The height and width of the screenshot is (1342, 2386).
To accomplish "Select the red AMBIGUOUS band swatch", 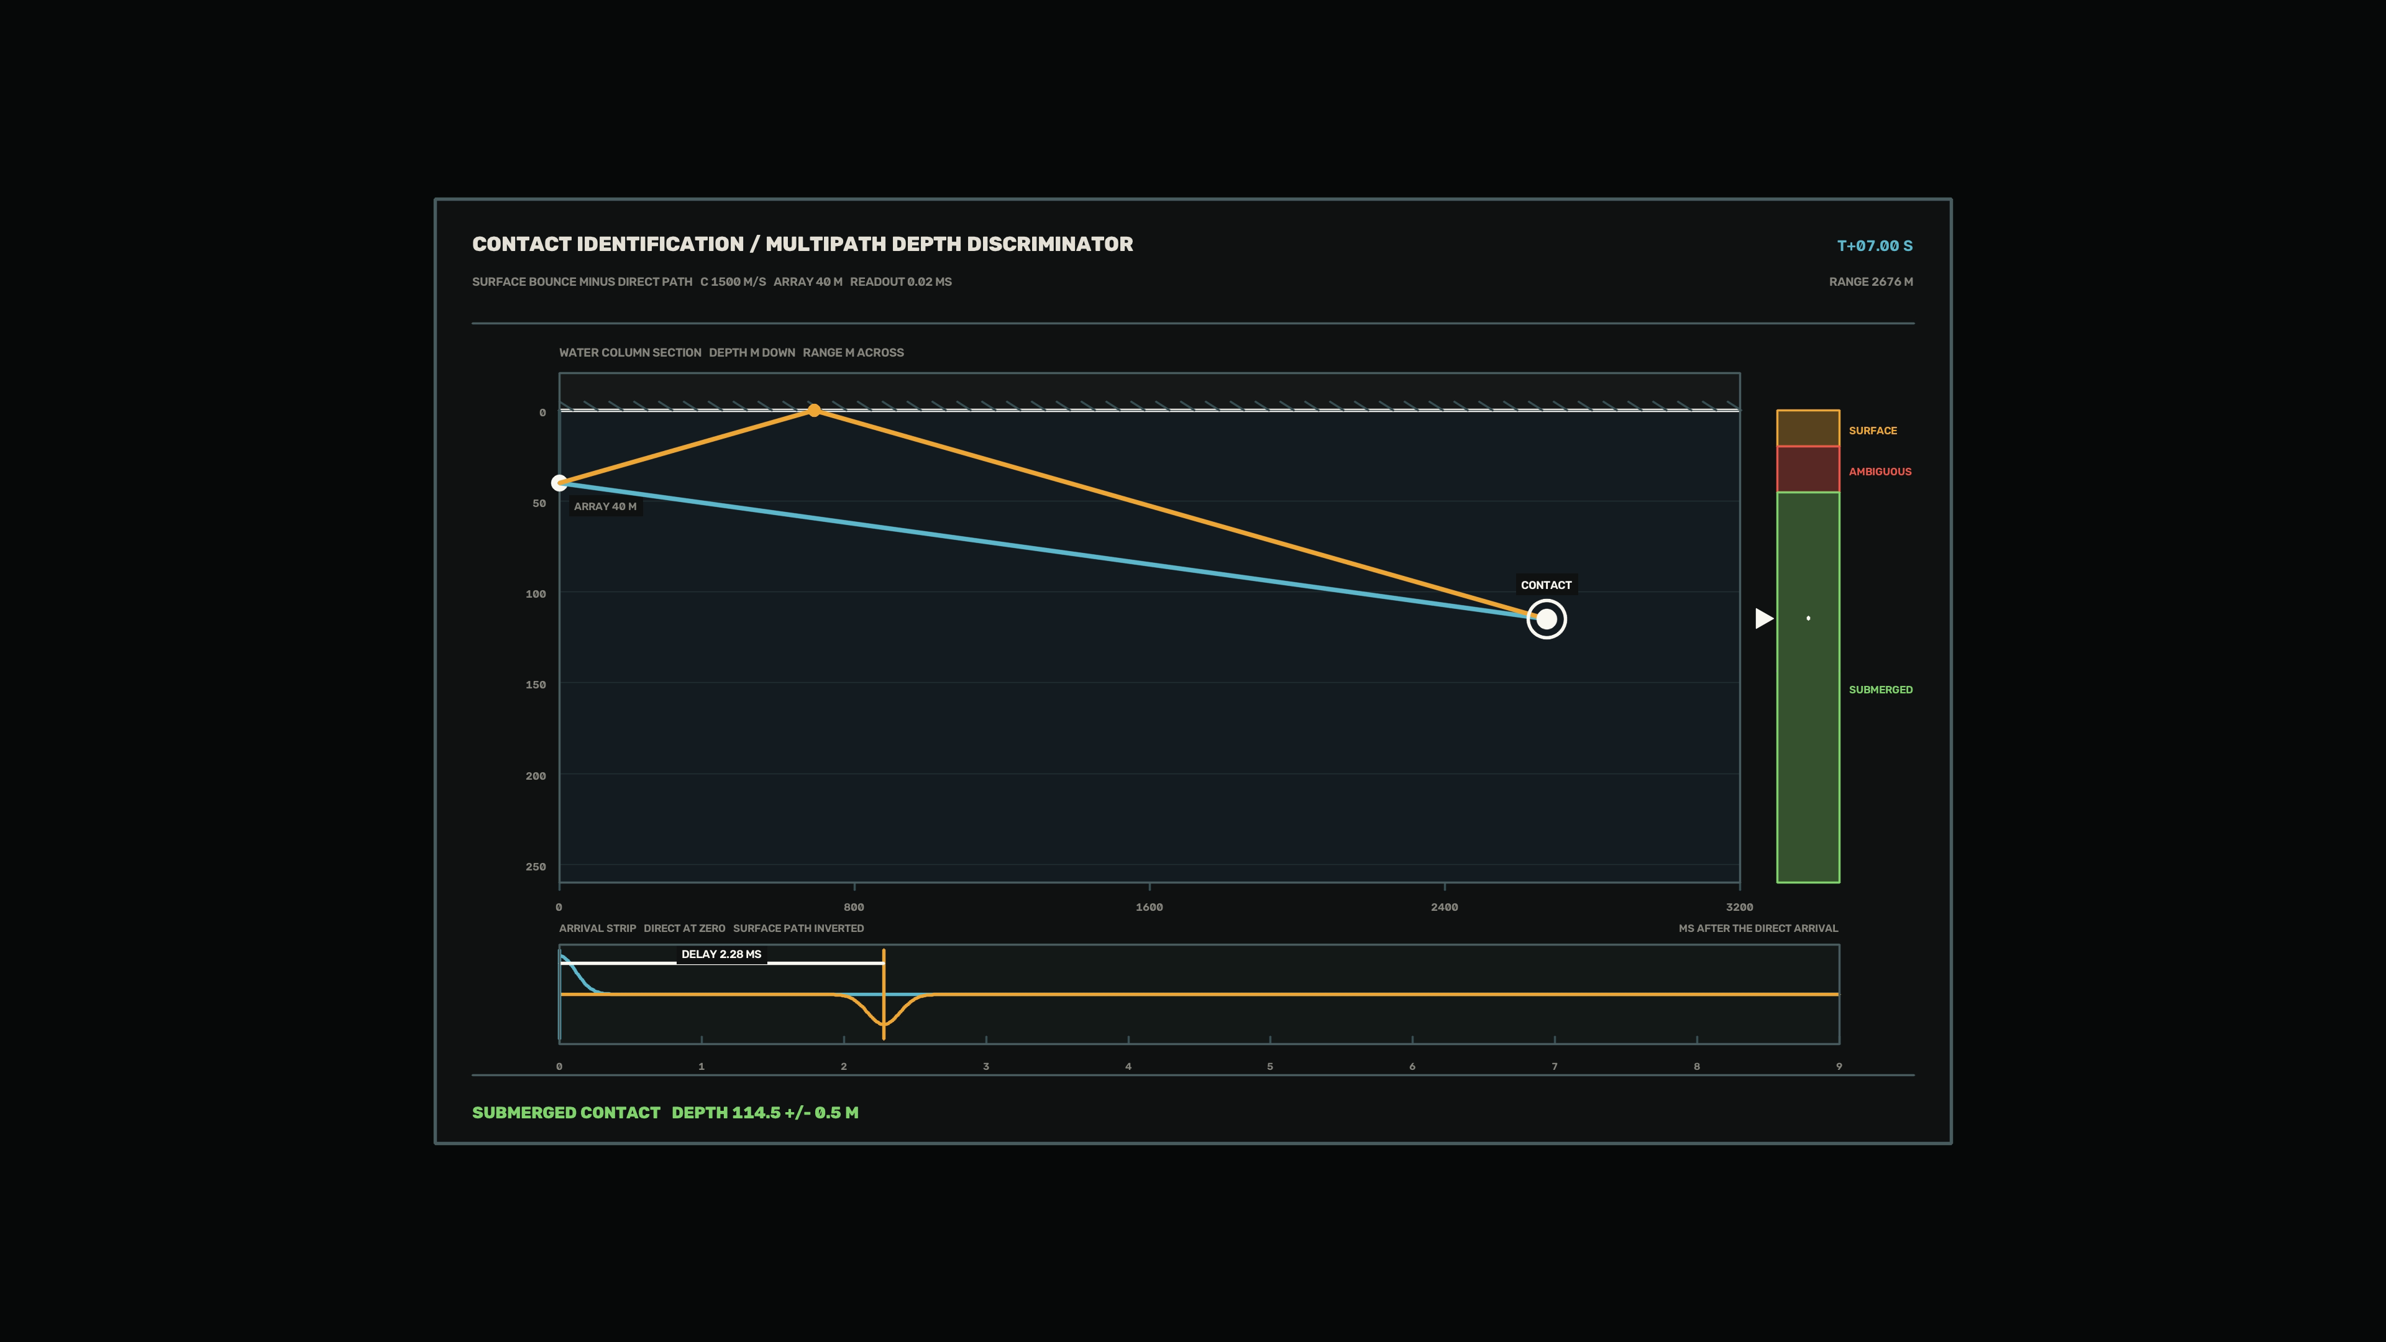I will [1807, 468].
